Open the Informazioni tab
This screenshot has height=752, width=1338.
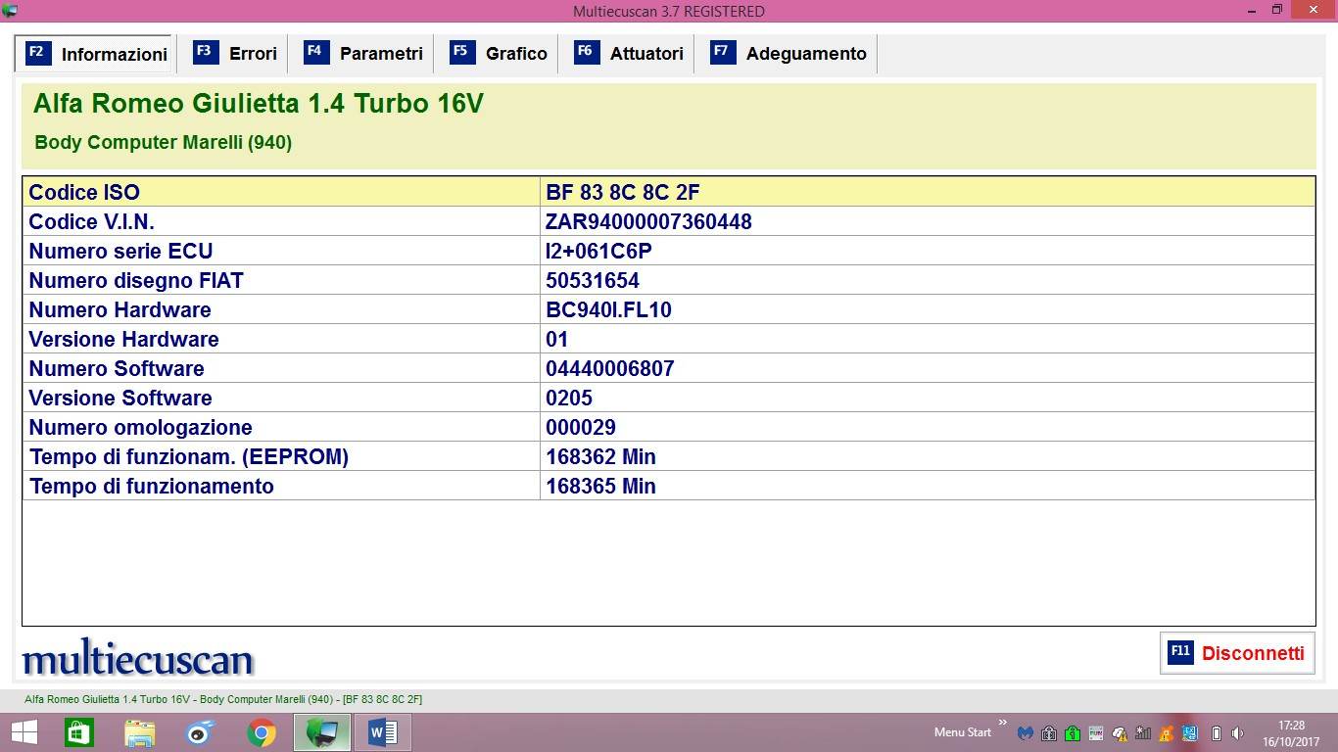(x=96, y=54)
